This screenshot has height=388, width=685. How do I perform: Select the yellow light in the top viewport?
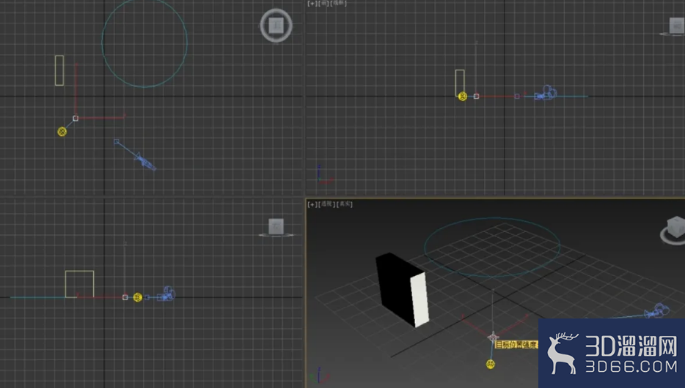click(62, 132)
